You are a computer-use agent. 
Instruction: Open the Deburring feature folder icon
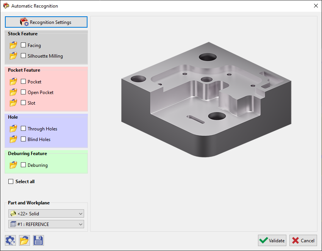[x=13, y=165]
